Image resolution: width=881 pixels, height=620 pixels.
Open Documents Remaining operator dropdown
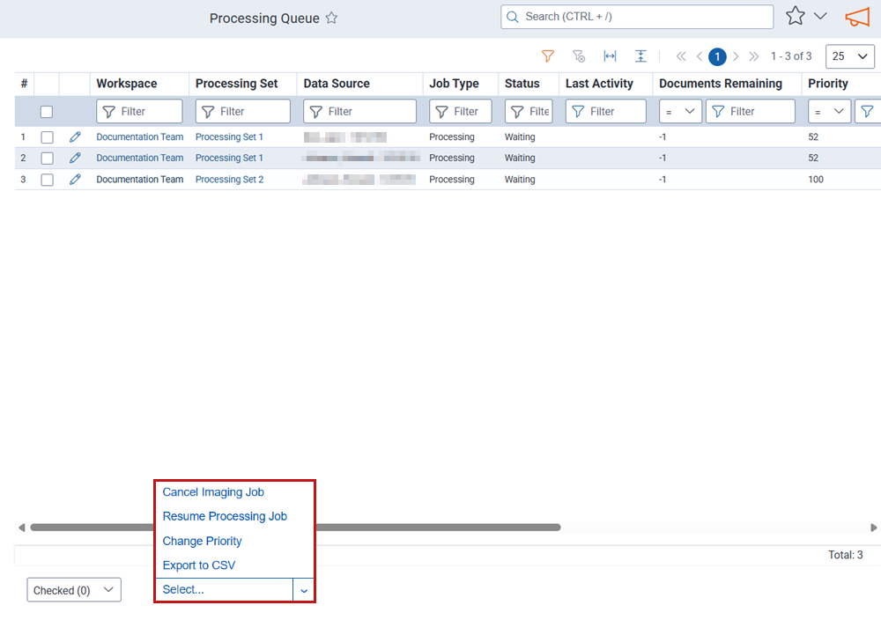click(680, 111)
